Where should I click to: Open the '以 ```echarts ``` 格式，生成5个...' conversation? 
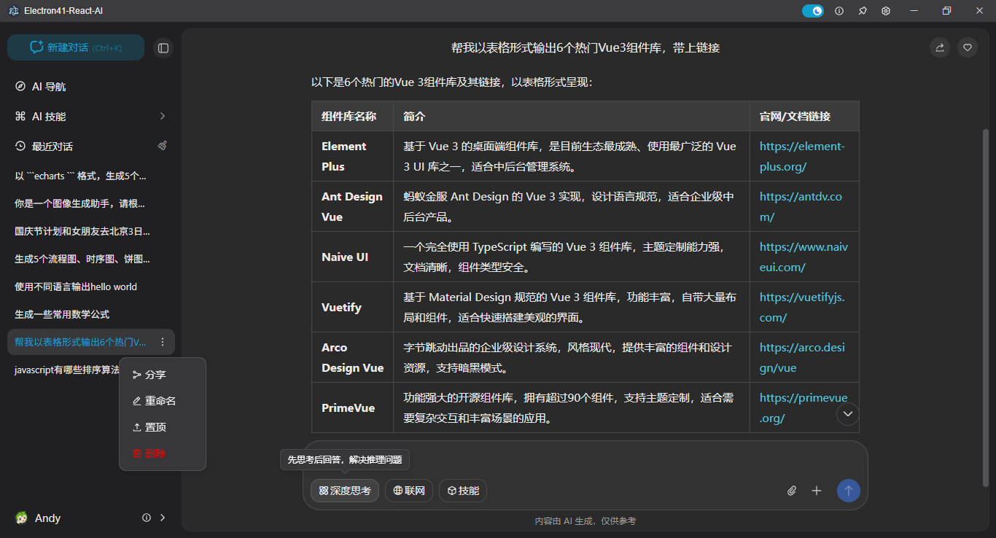[91, 176]
